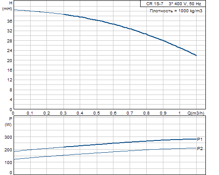Click the P (W) axis label
Viewport: 219px width, 175px height.
(x=8, y=122)
